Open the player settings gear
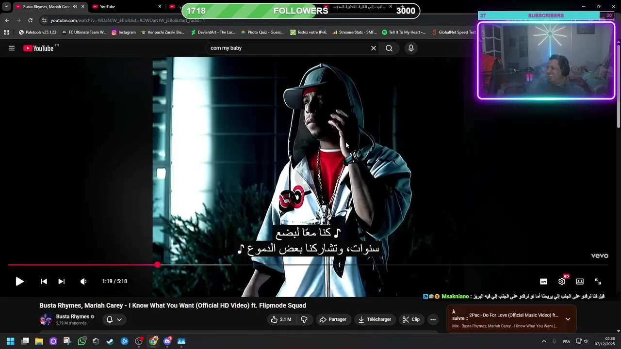 coord(562,281)
